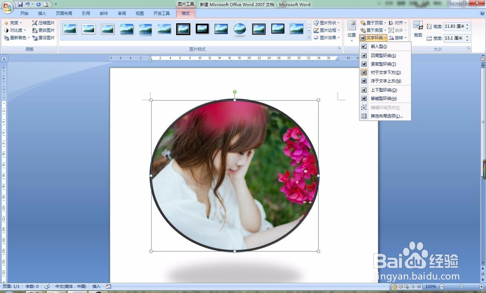Click the 字数: 0 word count
This screenshot has width=486, height=293.
[x=32, y=287]
